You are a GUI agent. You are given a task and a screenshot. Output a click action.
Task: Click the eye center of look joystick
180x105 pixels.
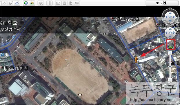pos(170,17)
